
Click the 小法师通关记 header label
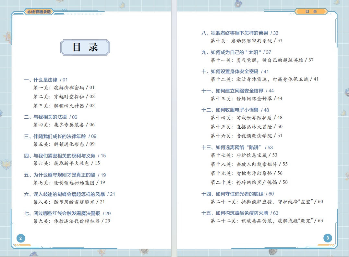tap(38, 12)
